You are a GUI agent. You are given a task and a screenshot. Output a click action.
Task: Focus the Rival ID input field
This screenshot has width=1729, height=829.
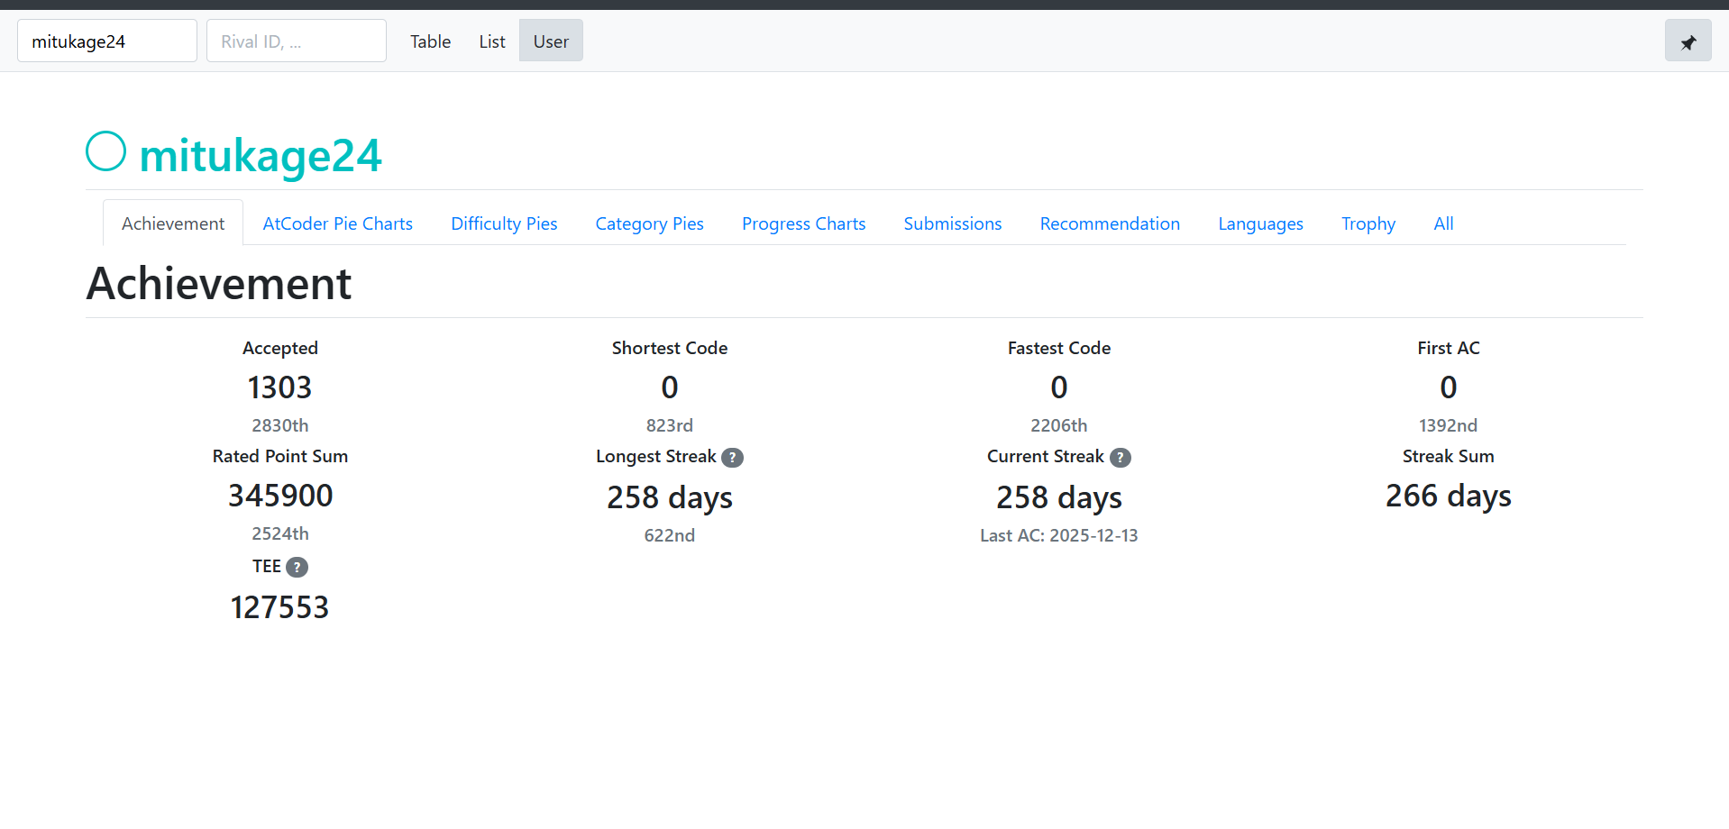click(297, 41)
